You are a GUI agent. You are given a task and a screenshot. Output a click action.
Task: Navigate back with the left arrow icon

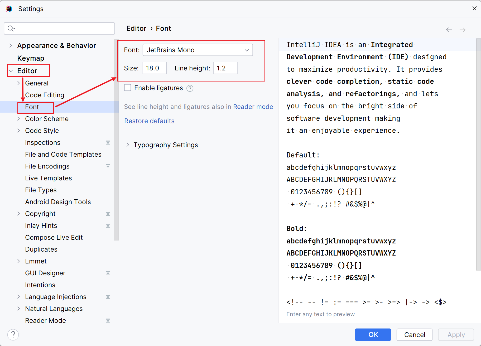coord(449,30)
